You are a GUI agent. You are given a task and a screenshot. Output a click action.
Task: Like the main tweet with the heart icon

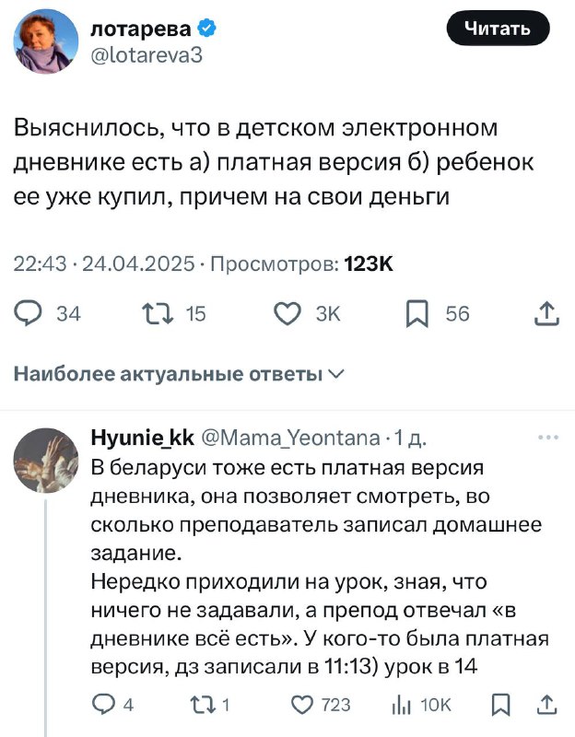pyautogui.click(x=288, y=315)
